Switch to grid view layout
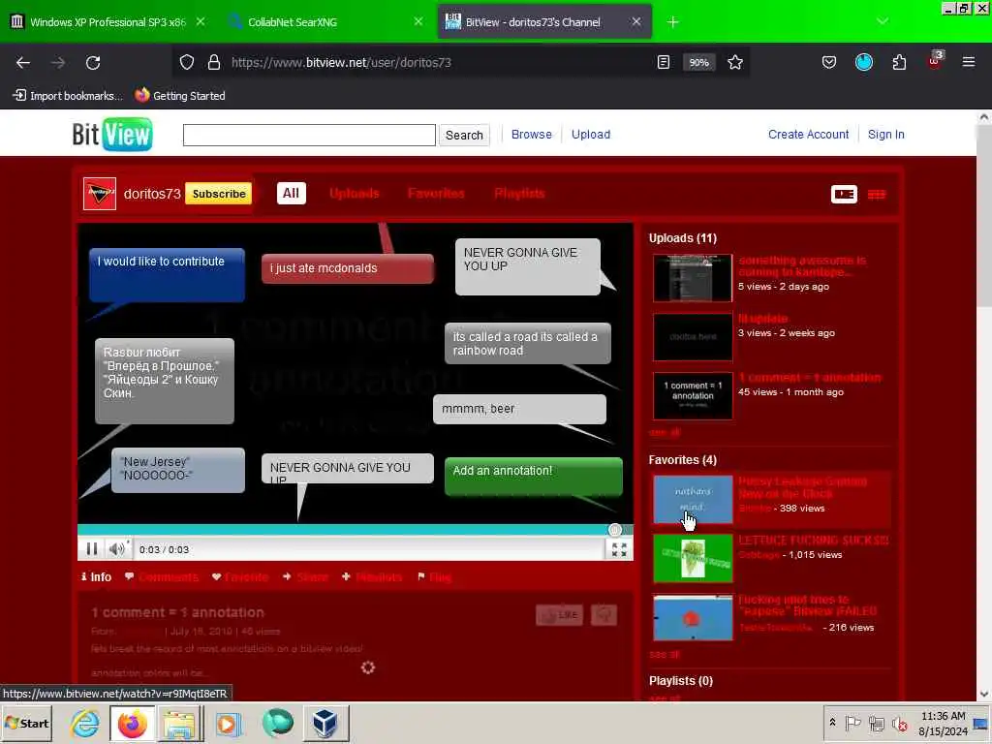 [876, 194]
